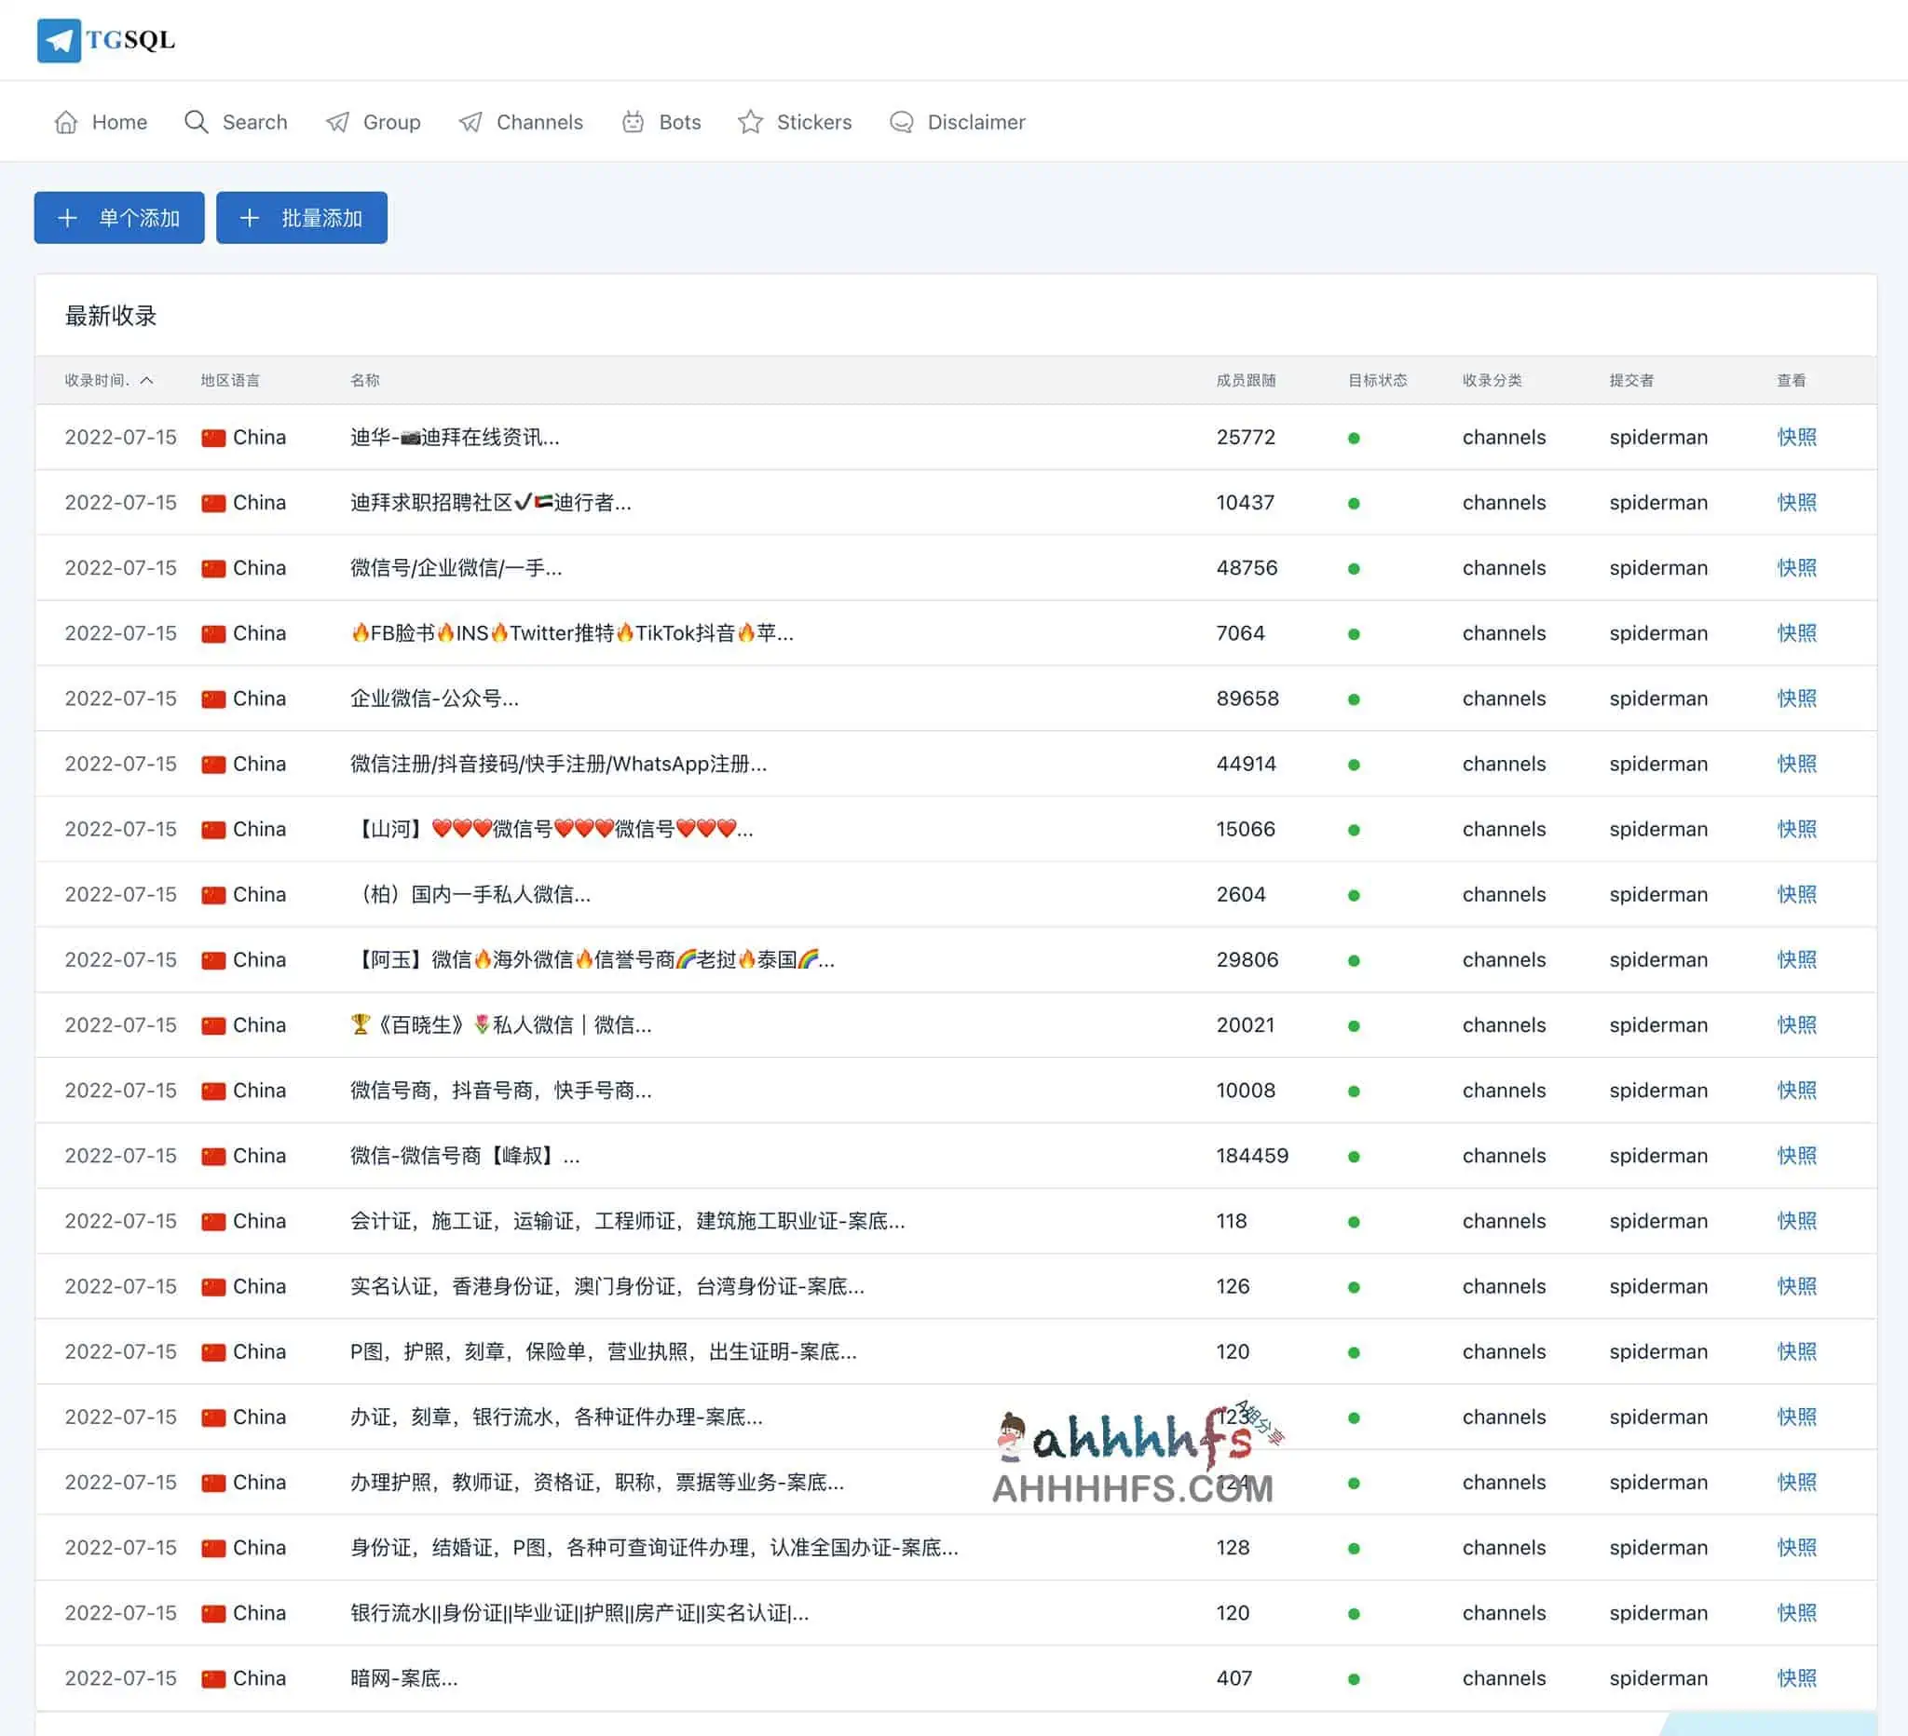Click the Bots robot icon
Image resolution: width=1908 pixels, height=1736 pixels.
click(x=633, y=121)
